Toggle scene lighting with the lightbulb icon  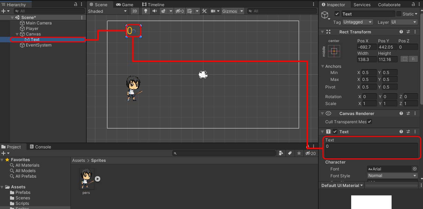(146, 11)
